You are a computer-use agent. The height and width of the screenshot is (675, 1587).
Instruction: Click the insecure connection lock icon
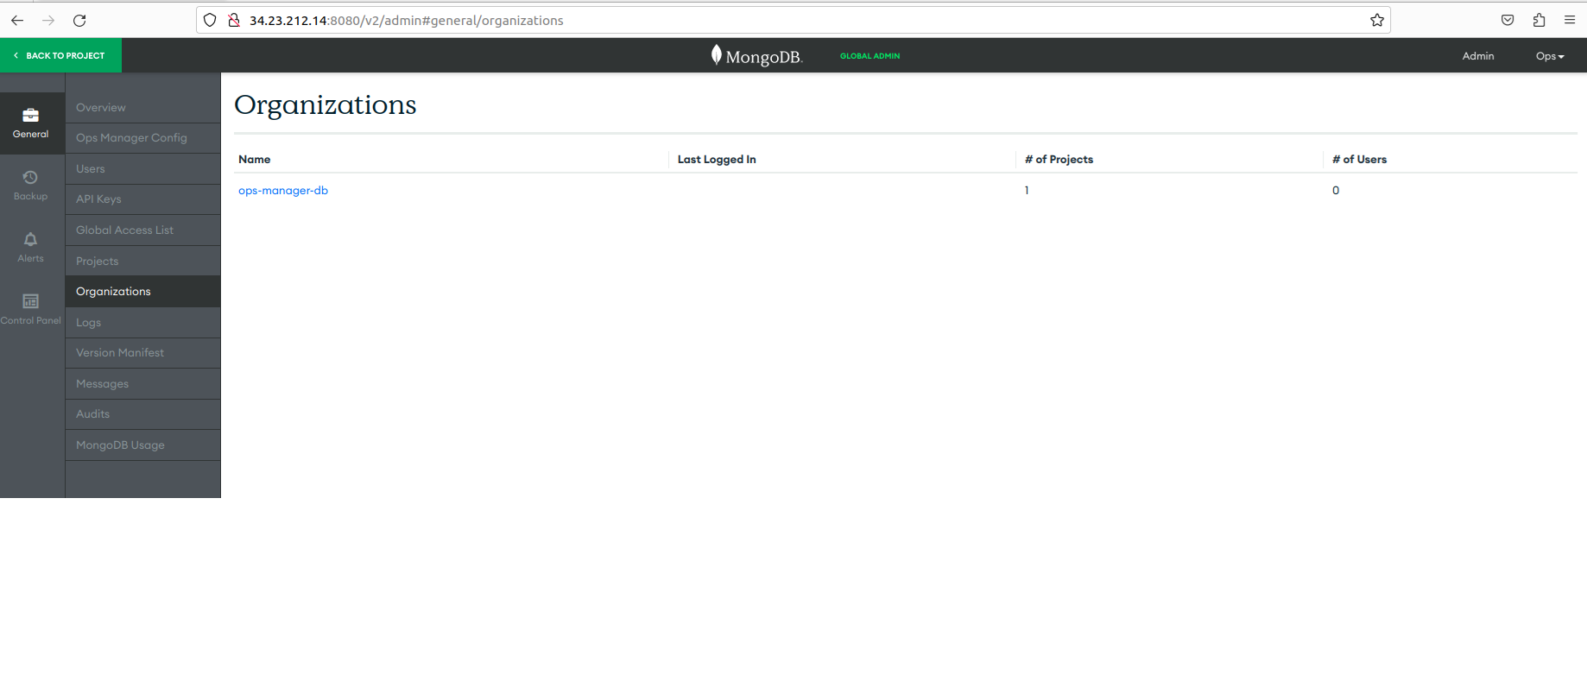pos(233,21)
